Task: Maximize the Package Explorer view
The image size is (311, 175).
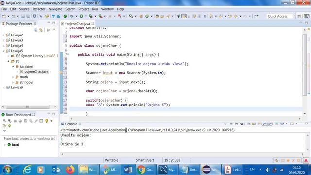Action: 54,23
